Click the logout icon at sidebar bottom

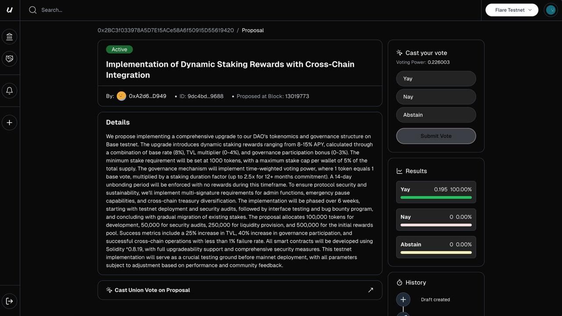tap(10, 301)
